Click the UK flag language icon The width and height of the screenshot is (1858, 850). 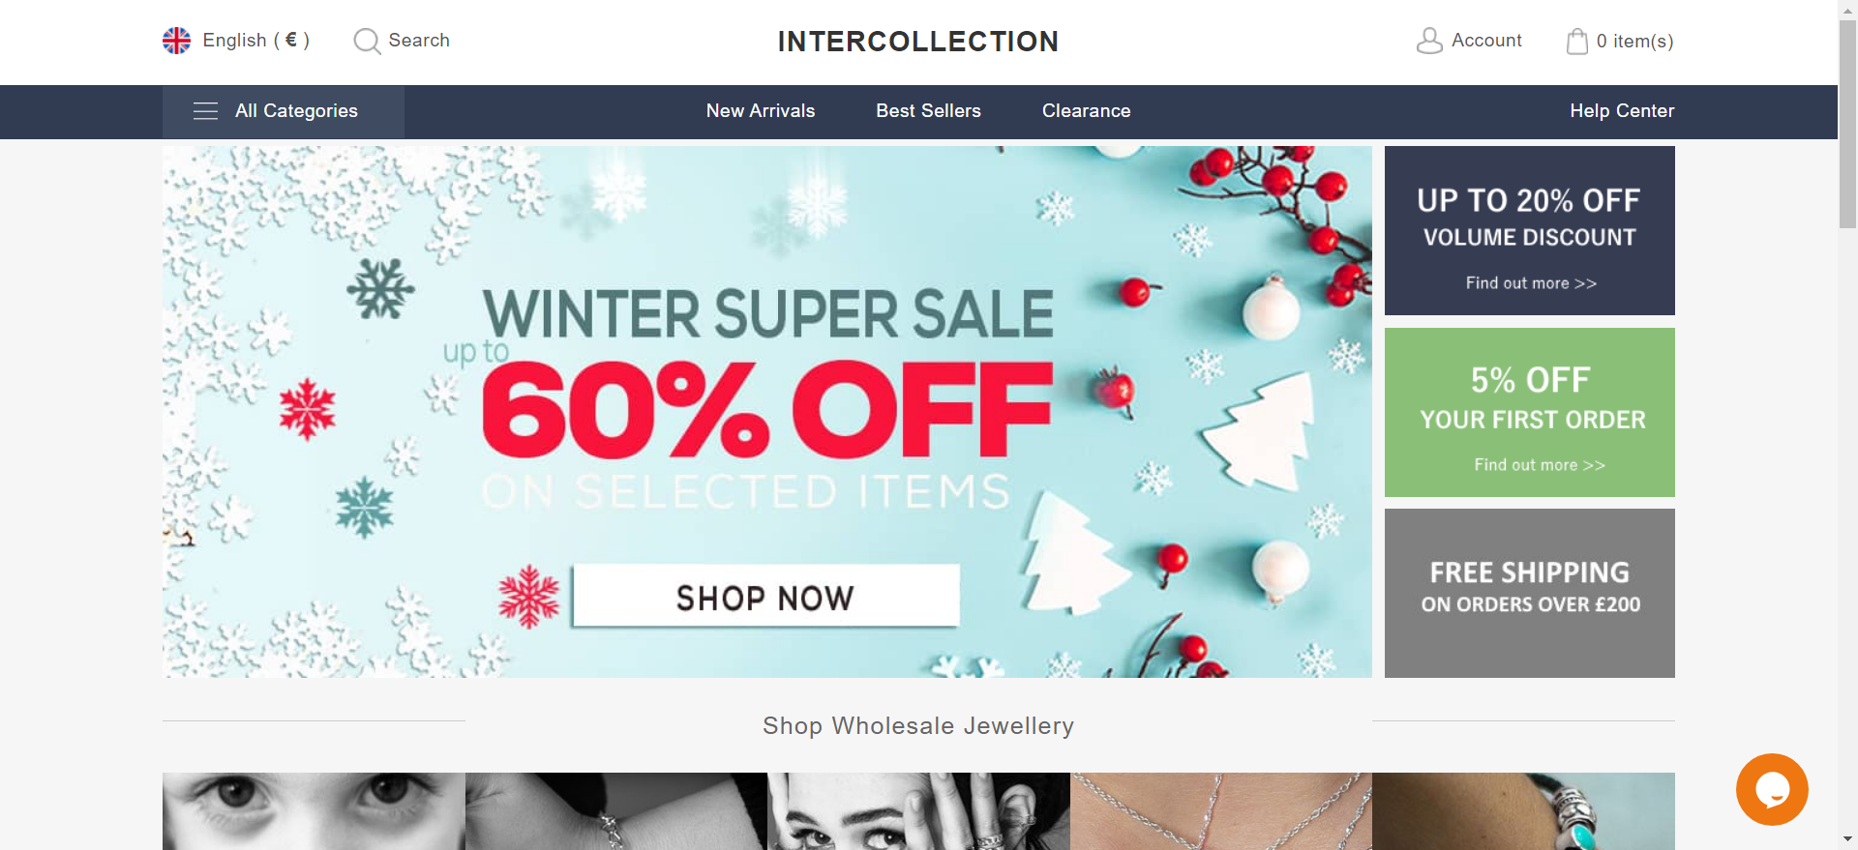click(176, 41)
